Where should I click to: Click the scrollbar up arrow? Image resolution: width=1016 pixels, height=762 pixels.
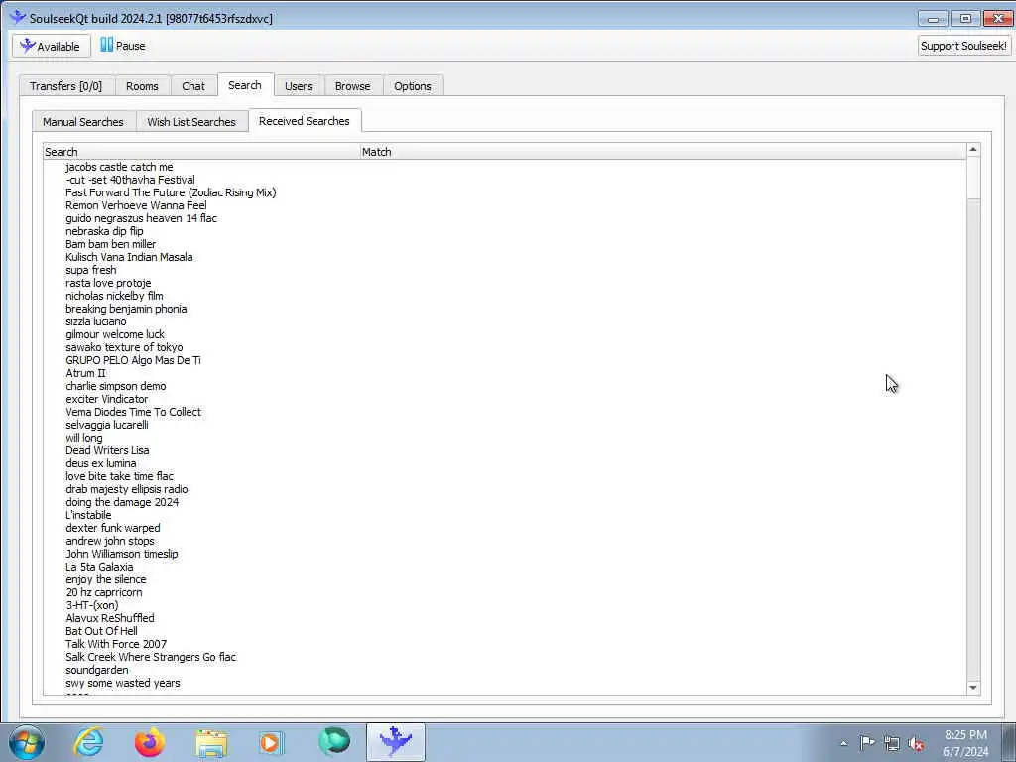point(972,150)
